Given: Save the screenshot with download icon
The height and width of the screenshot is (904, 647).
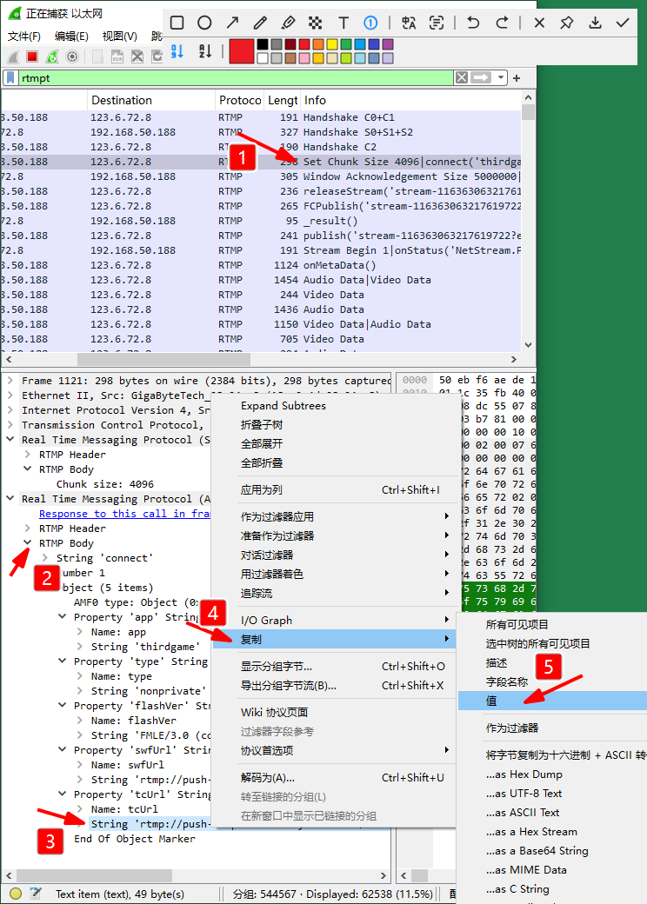Looking at the screenshot, I should tap(595, 23).
